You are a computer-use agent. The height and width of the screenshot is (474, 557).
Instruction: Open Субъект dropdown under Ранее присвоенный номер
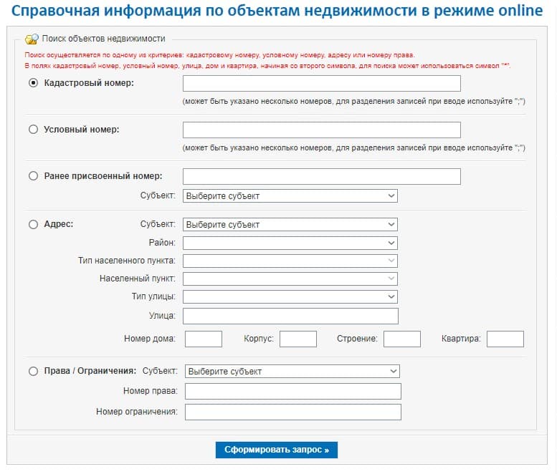coord(290,195)
